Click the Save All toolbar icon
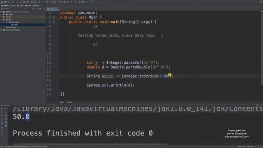263x148 pixels. pos(5,2)
